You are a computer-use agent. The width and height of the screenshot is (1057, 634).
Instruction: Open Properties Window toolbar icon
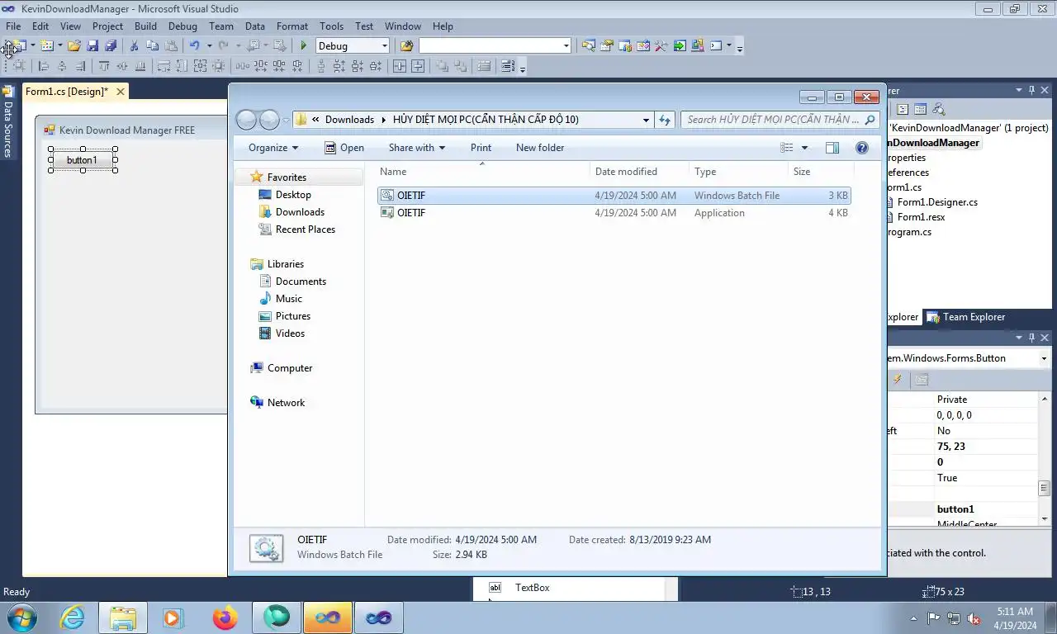coord(607,46)
